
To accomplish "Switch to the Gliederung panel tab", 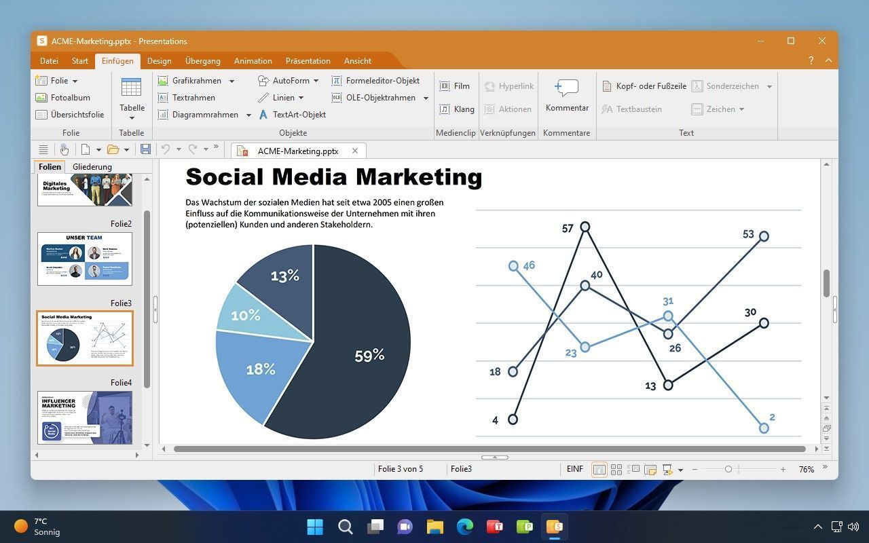I will [x=92, y=167].
